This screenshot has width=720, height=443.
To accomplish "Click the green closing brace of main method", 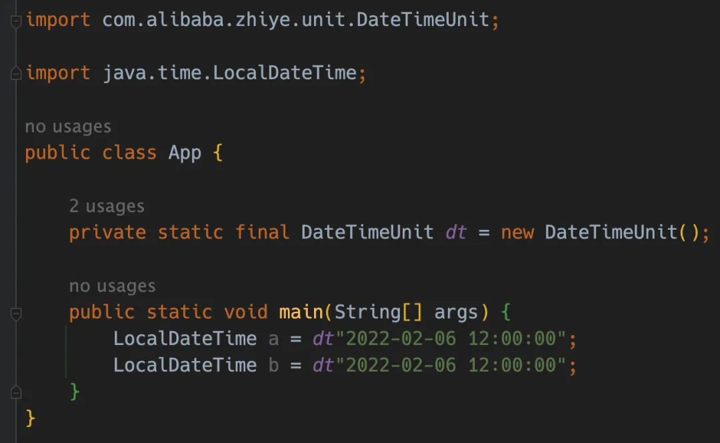I will click(75, 392).
